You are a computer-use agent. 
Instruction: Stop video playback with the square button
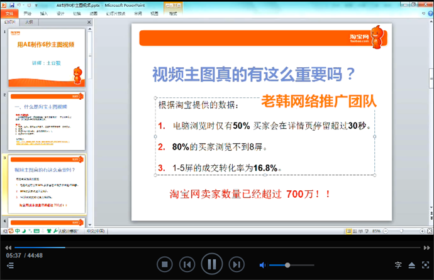[x=165, y=264]
